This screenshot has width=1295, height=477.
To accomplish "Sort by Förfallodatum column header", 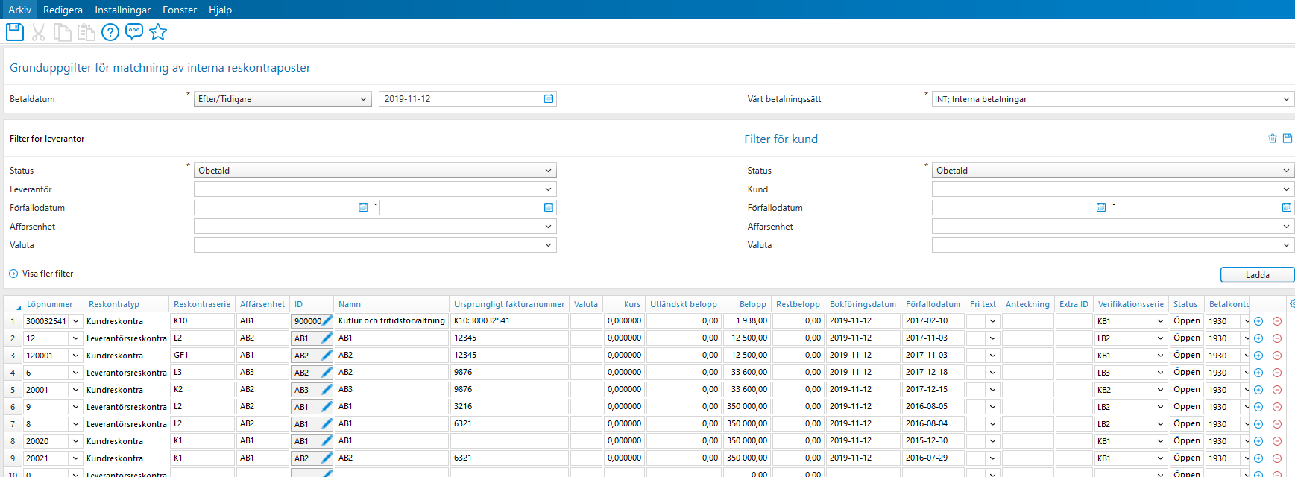I will coord(933,304).
